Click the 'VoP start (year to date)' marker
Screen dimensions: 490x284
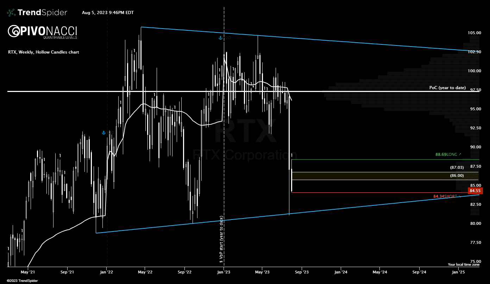[221, 240]
